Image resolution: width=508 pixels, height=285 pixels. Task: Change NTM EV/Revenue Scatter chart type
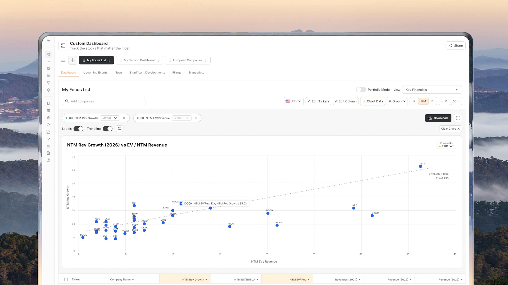[181, 118]
